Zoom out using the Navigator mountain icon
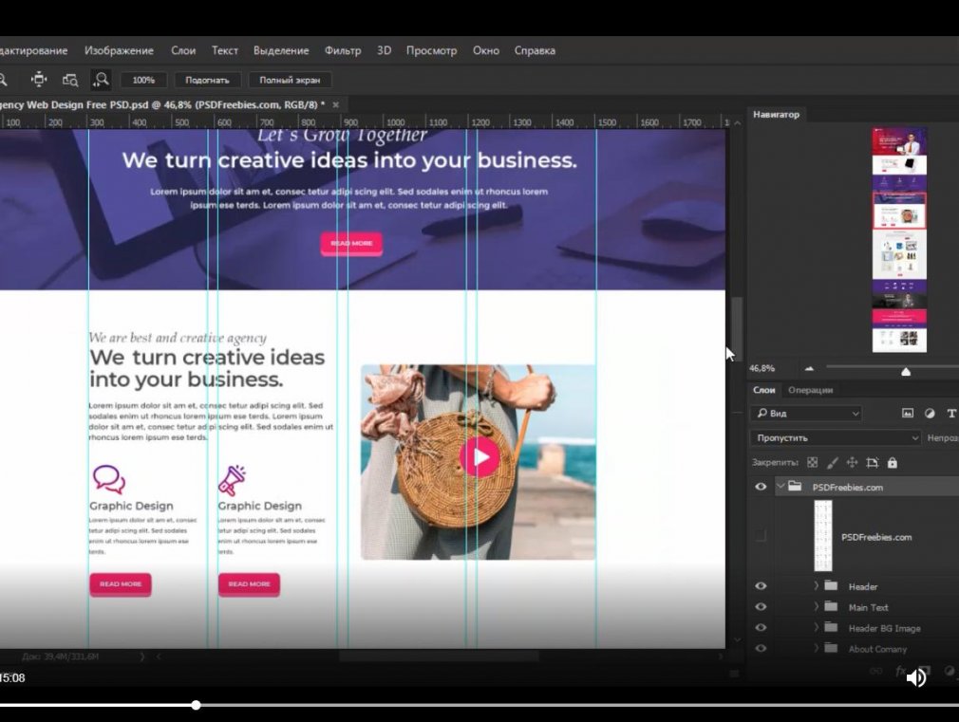Image resolution: width=959 pixels, height=722 pixels. [809, 369]
